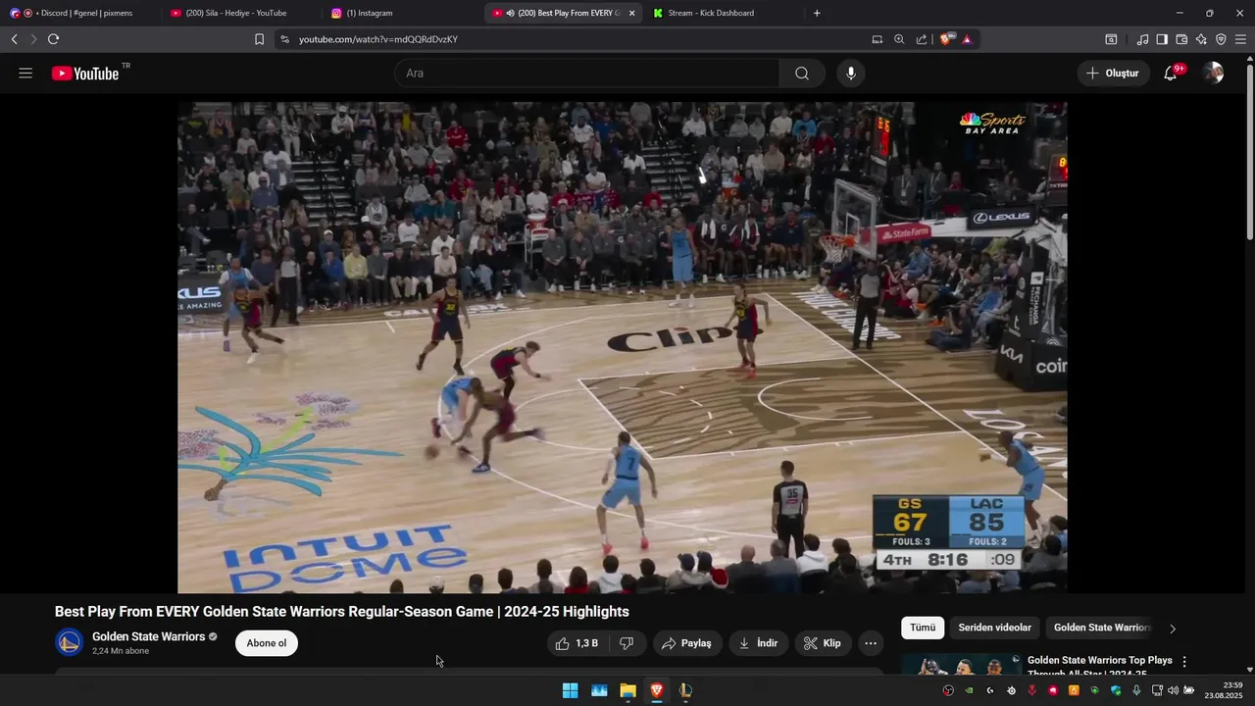Screen dimensions: 1255x706
Task: Select the Seriden videolar chip
Action: (994, 628)
